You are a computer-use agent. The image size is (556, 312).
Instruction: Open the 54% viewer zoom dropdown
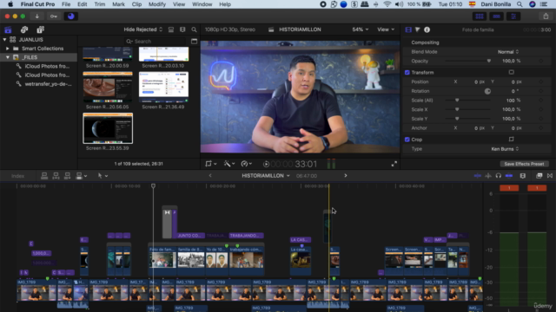tap(361, 29)
